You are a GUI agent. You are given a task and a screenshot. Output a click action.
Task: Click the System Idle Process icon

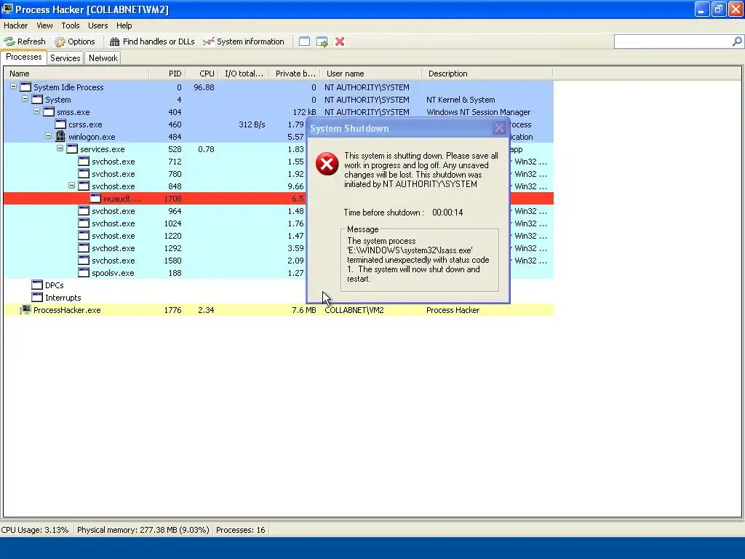25,87
